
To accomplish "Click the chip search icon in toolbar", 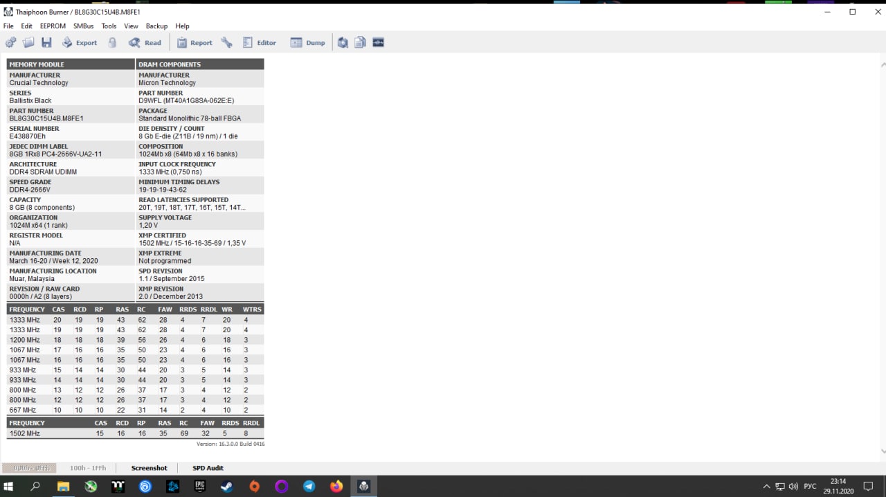I will [x=343, y=43].
